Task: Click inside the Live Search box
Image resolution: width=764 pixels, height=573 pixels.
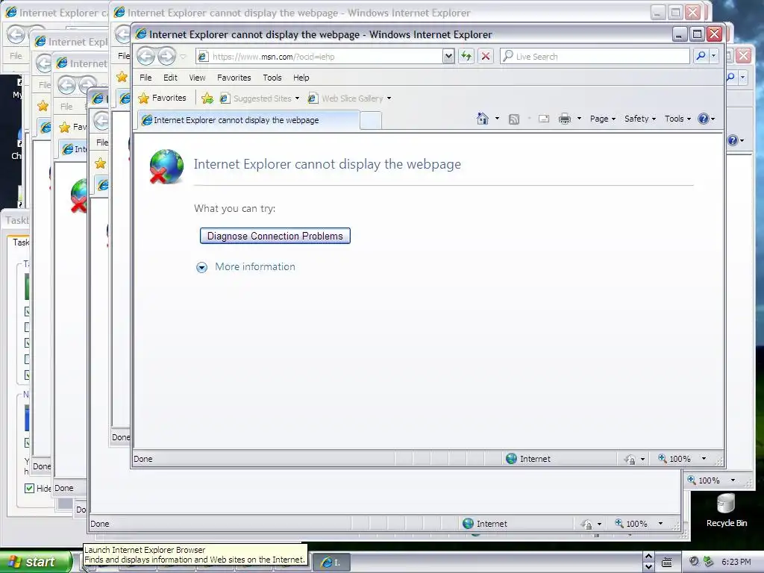Action: tap(595, 57)
